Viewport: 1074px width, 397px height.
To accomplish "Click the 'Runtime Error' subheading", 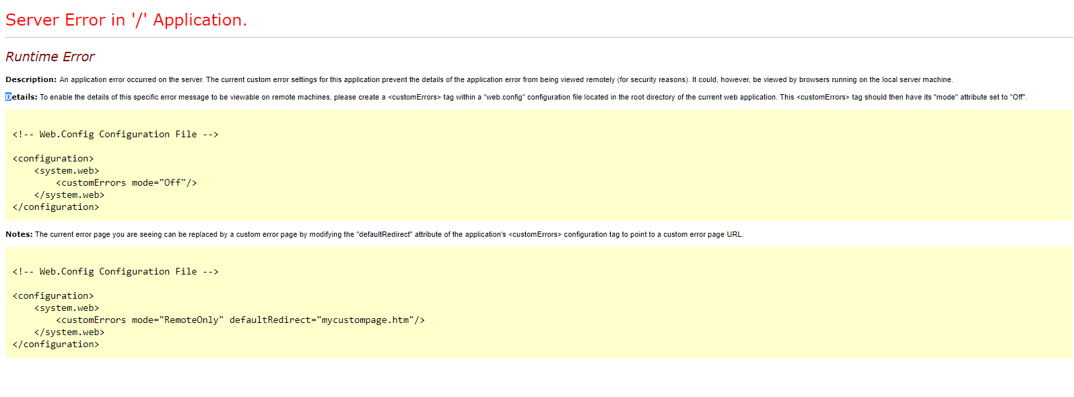I will 50,57.
